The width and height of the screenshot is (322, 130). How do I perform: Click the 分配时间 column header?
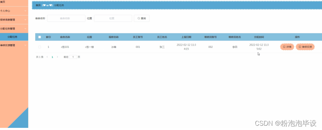coord(259,37)
